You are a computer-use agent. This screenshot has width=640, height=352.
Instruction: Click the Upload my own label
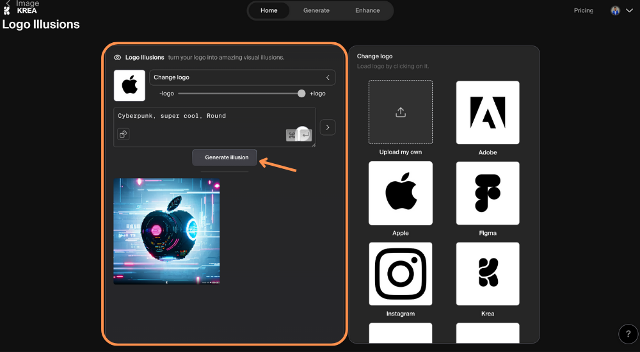pos(401,152)
